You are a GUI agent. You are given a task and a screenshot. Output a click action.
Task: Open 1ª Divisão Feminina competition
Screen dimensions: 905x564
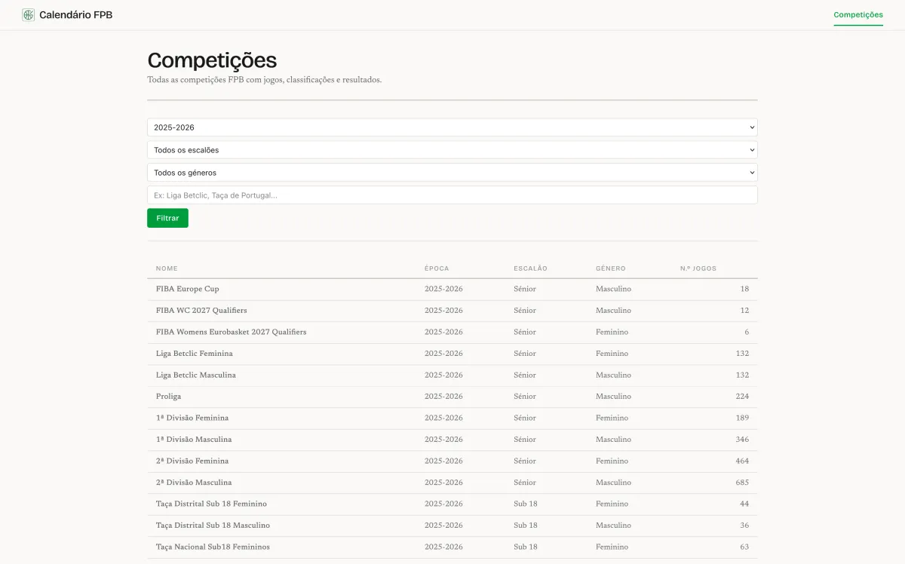(192, 418)
